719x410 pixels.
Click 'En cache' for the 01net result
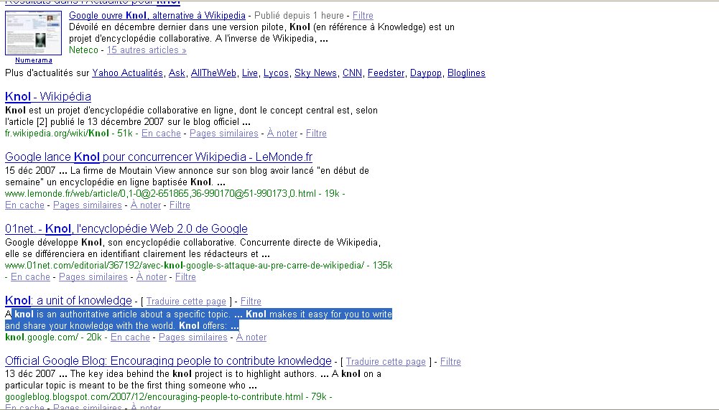(30, 277)
